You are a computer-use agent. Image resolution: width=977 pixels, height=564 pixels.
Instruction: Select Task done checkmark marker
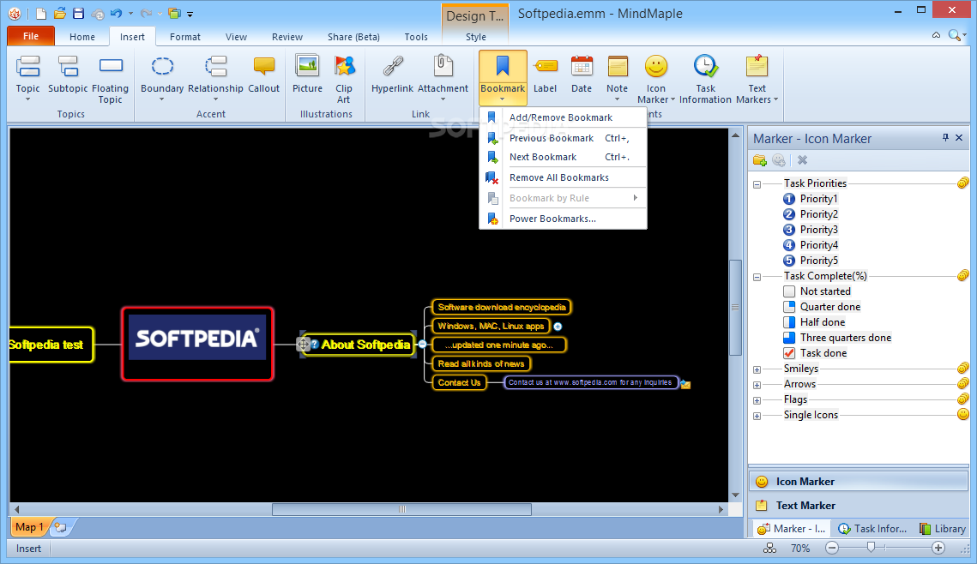pos(815,353)
